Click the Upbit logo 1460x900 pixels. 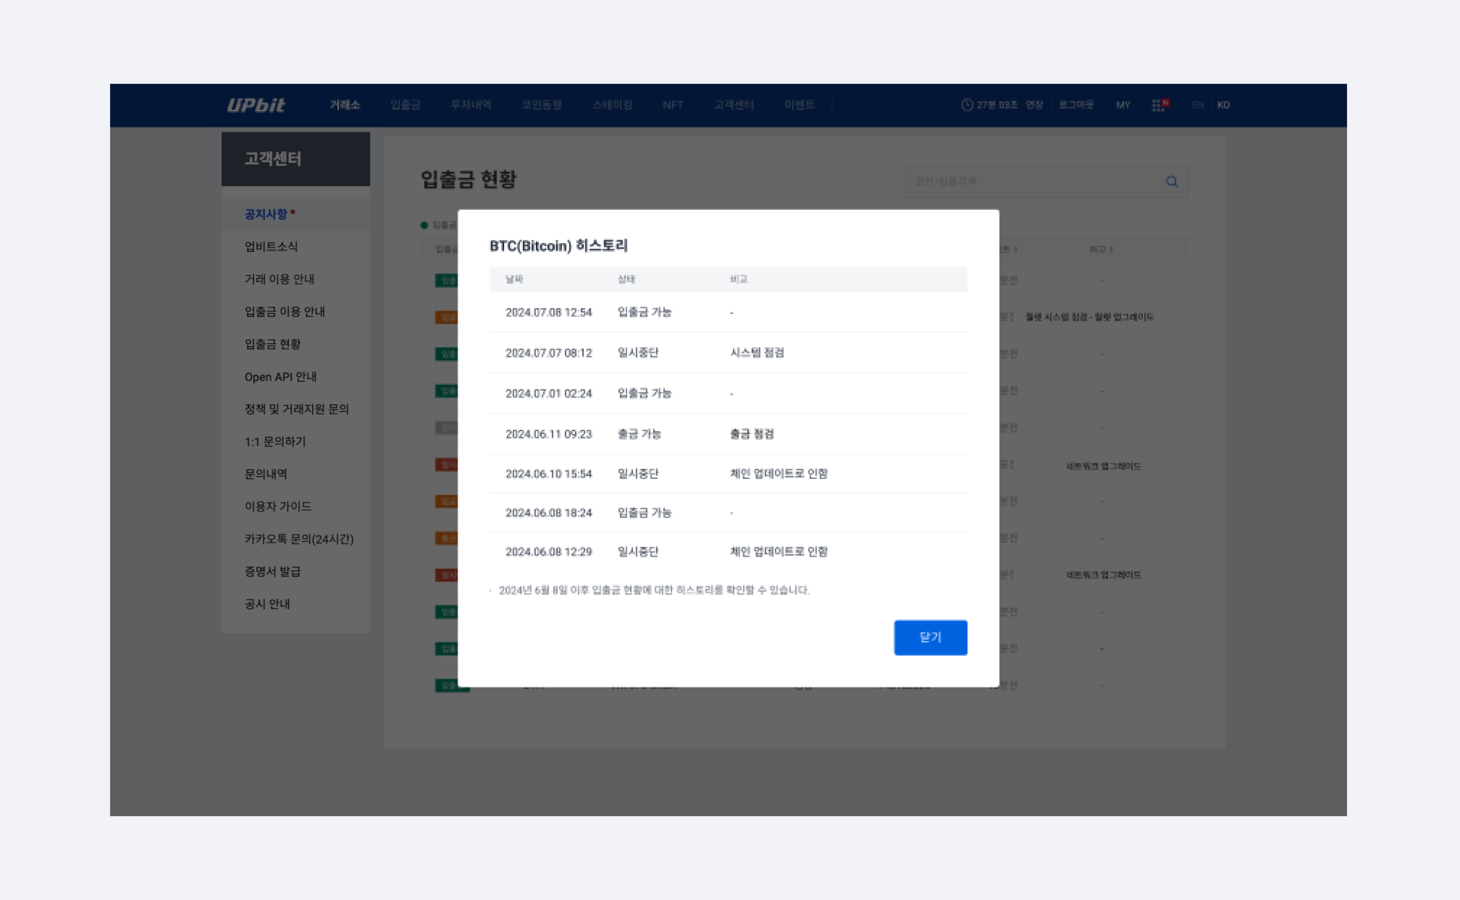(255, 105)
